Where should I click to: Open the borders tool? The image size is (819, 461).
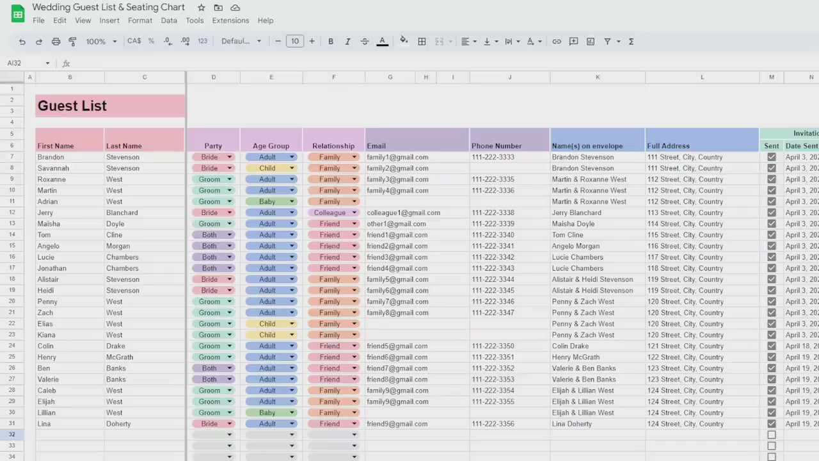(422, 42)
